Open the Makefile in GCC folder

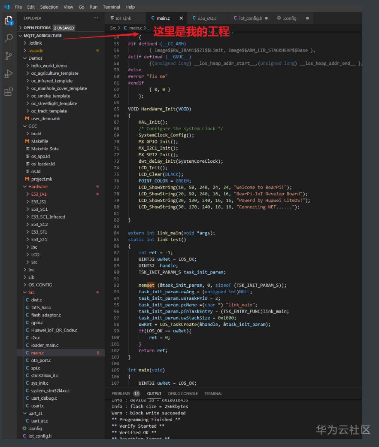pyautogui.click(x=39, y=141)
